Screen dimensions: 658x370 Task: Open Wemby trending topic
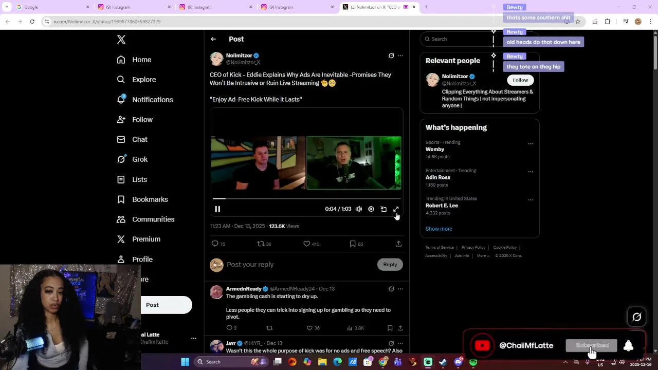(435, 150)
